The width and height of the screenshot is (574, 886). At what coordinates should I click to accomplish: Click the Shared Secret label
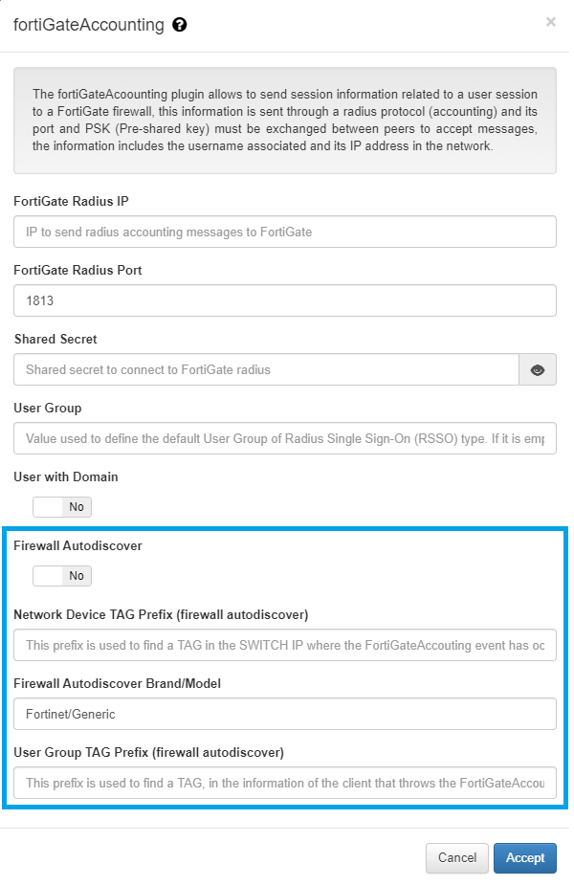(55, 339)
